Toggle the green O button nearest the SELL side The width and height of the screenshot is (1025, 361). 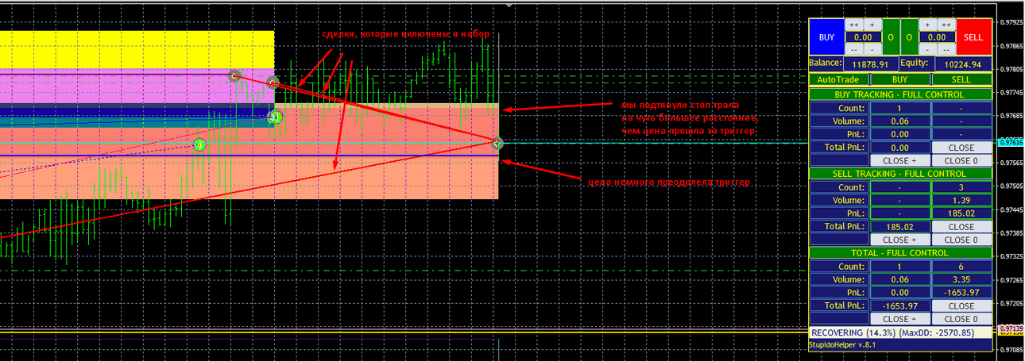tap(910, 36)
